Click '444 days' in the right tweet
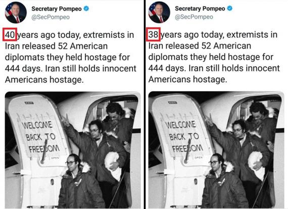The width and height of the screenshot is (288, 209). [x=167, y=69]
